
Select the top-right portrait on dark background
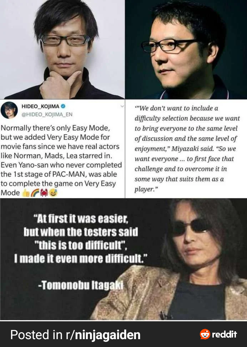[186, 49]
